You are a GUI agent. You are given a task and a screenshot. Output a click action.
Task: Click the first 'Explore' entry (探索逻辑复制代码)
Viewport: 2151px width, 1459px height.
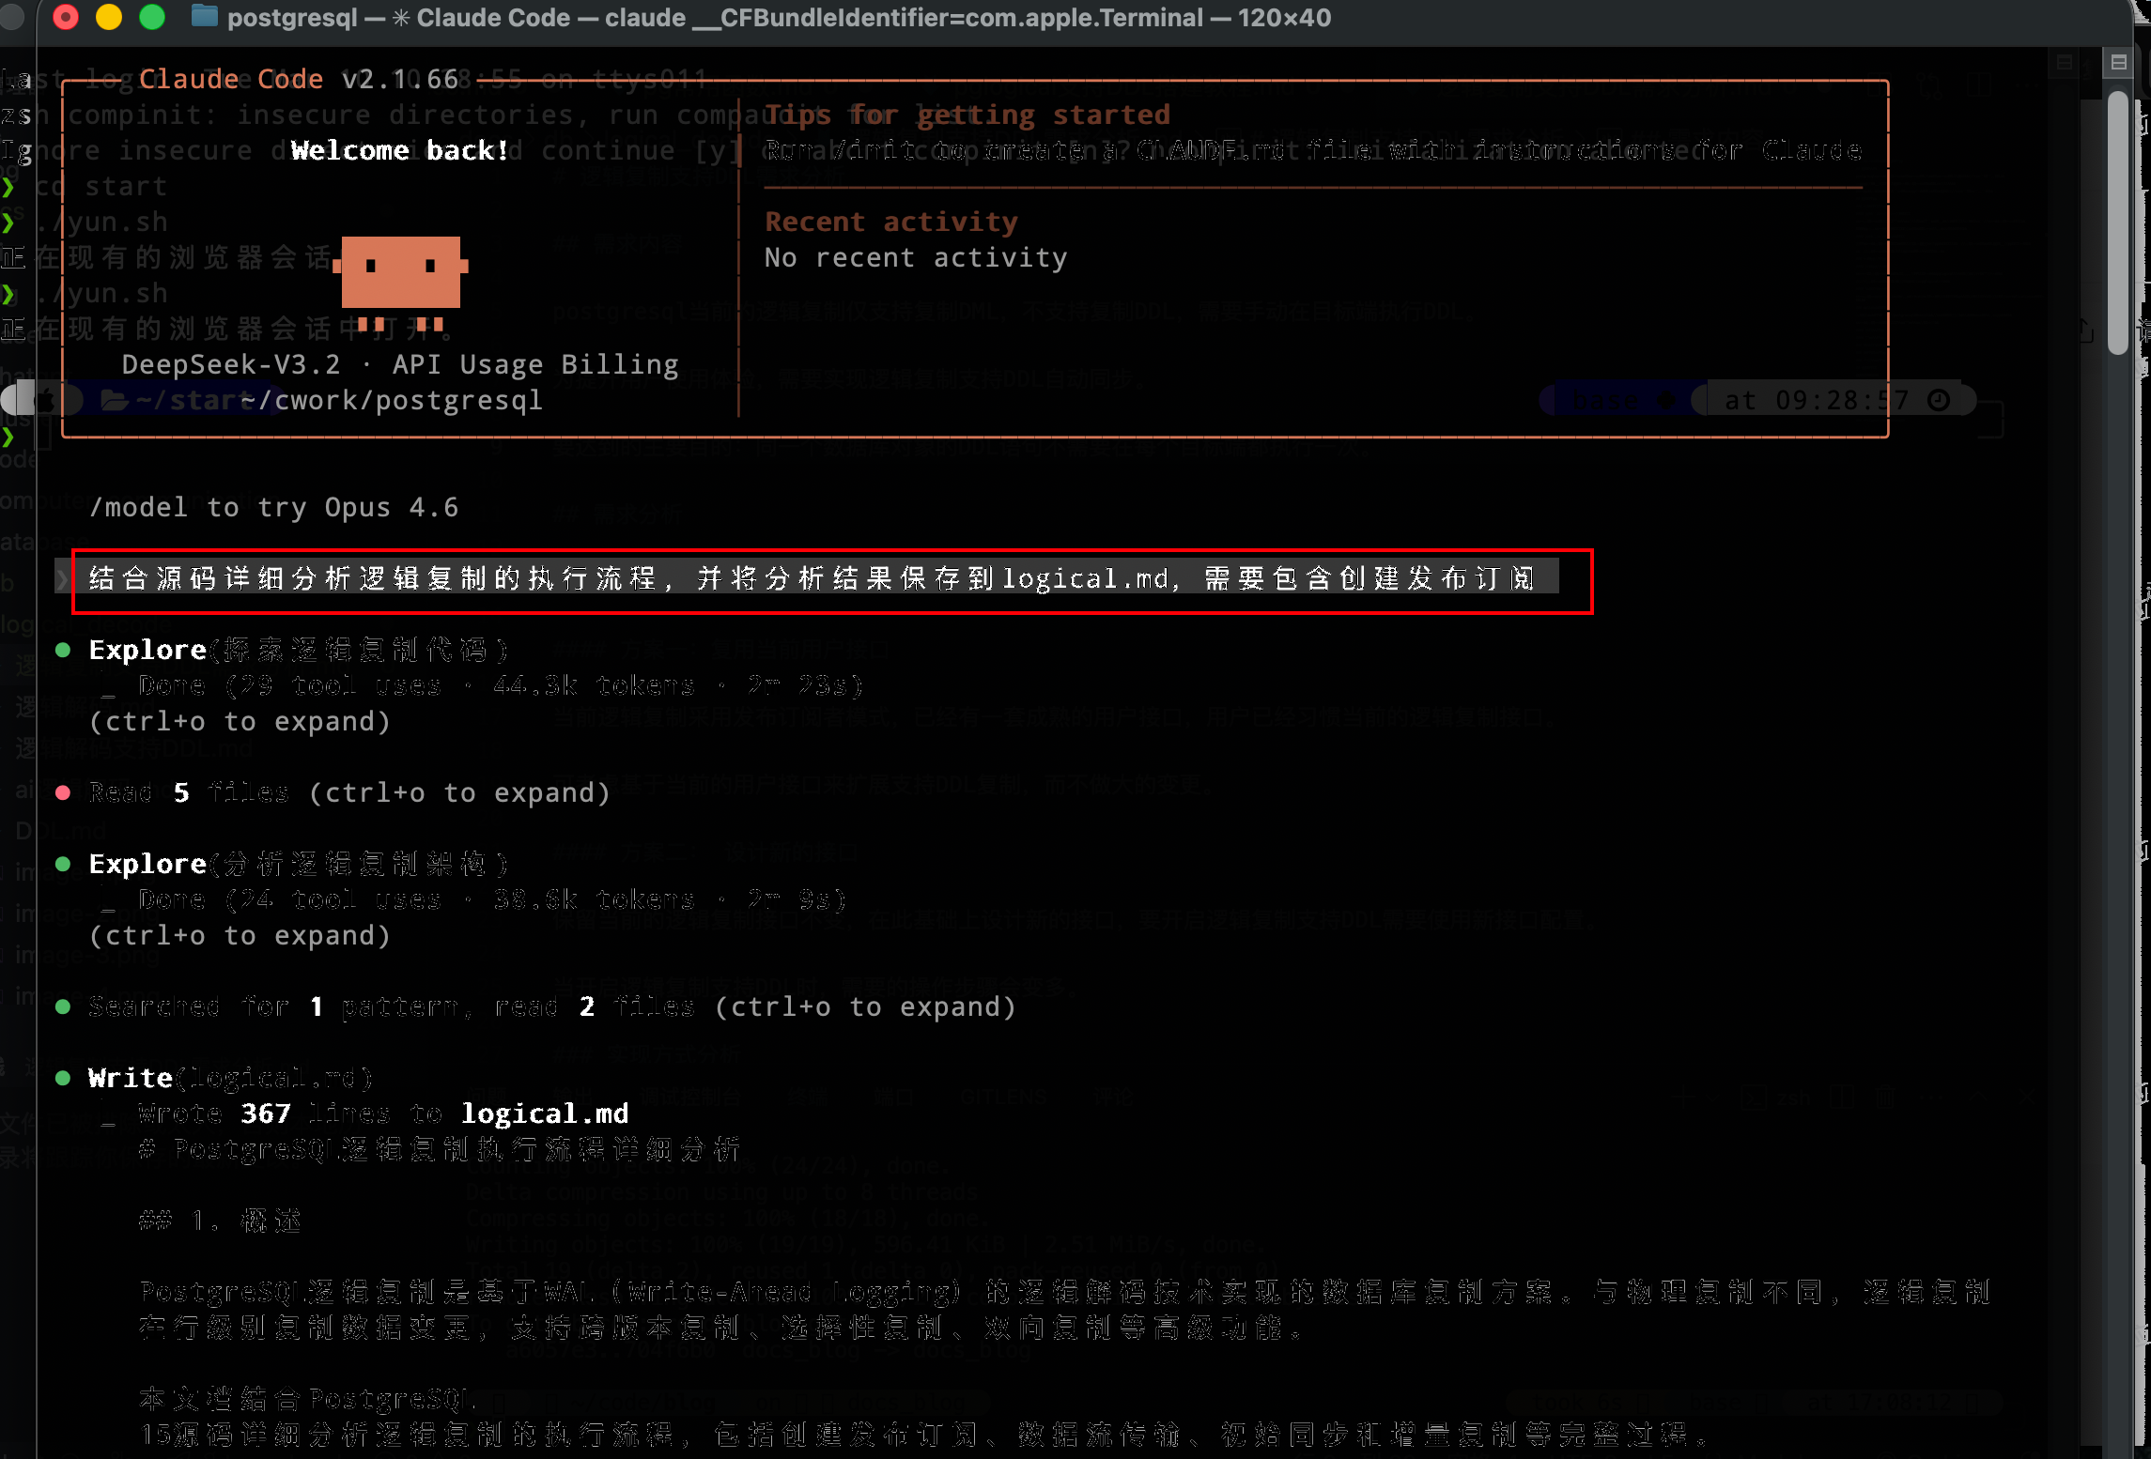299,650
